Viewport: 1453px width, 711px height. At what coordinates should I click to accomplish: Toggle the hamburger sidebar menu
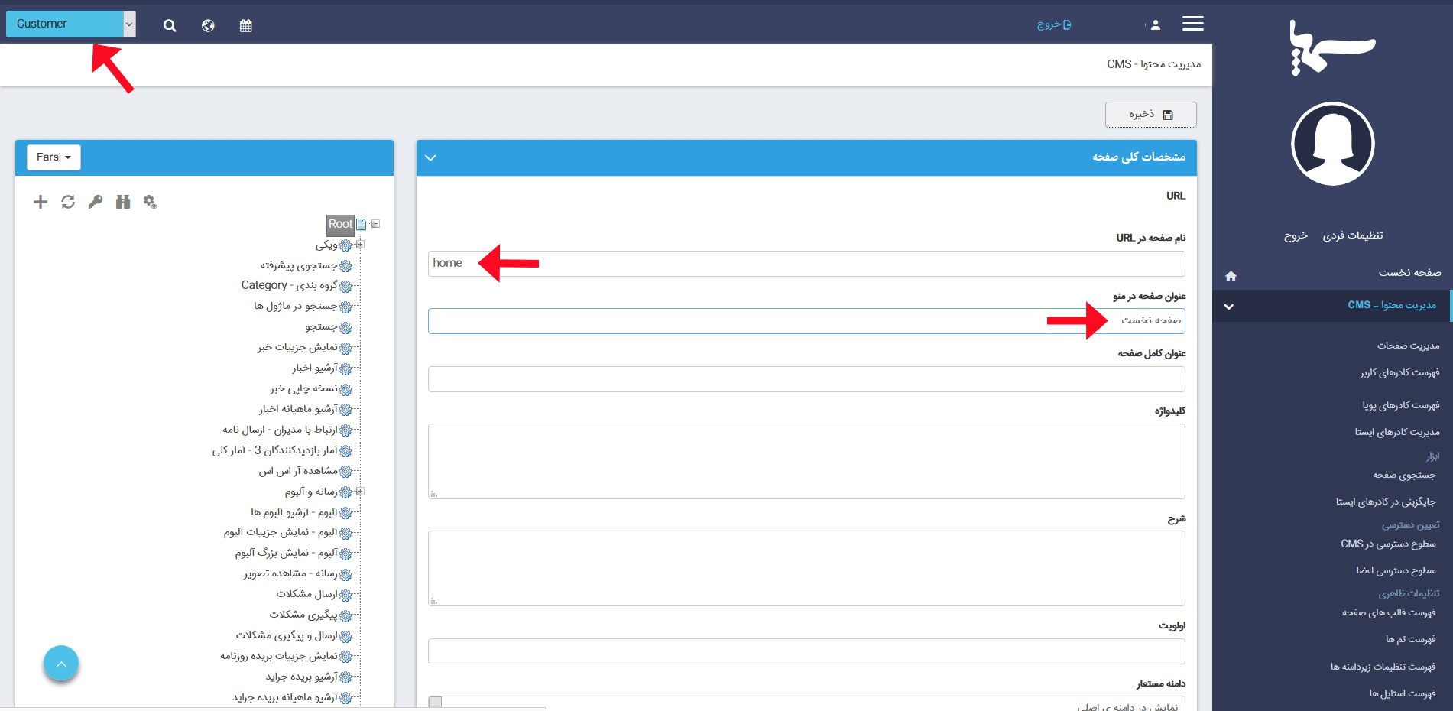[x=1192, y=24]
